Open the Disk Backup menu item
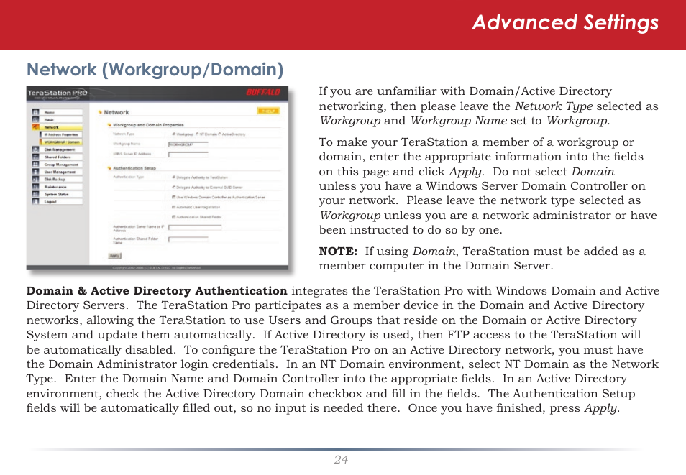Viewport: 686px width, 475px height. [x=61, y=180]
